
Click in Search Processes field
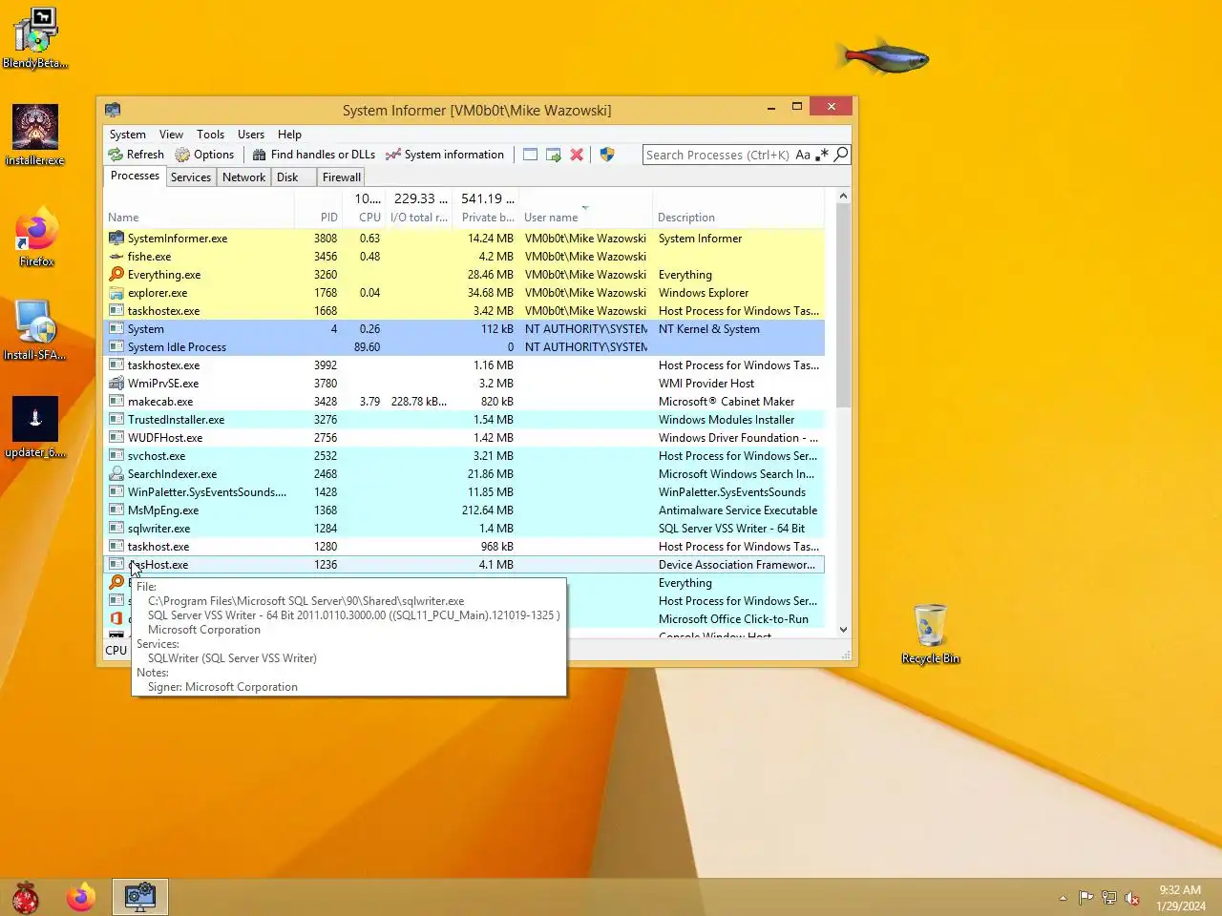click(x=718, y=155)
